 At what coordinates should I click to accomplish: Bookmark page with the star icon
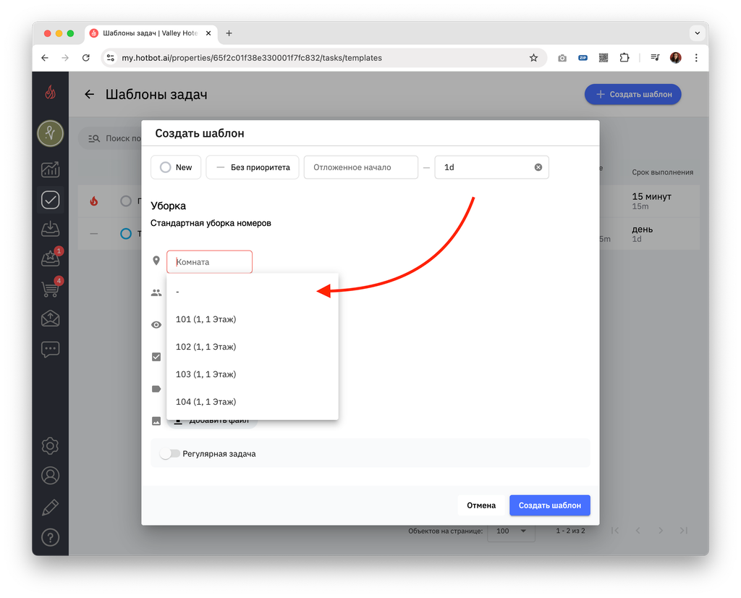pos(533,58)
